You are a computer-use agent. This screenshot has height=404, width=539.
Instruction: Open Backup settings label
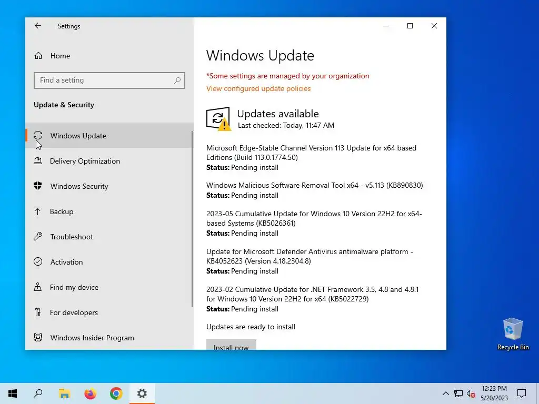(x=62, y=211)
